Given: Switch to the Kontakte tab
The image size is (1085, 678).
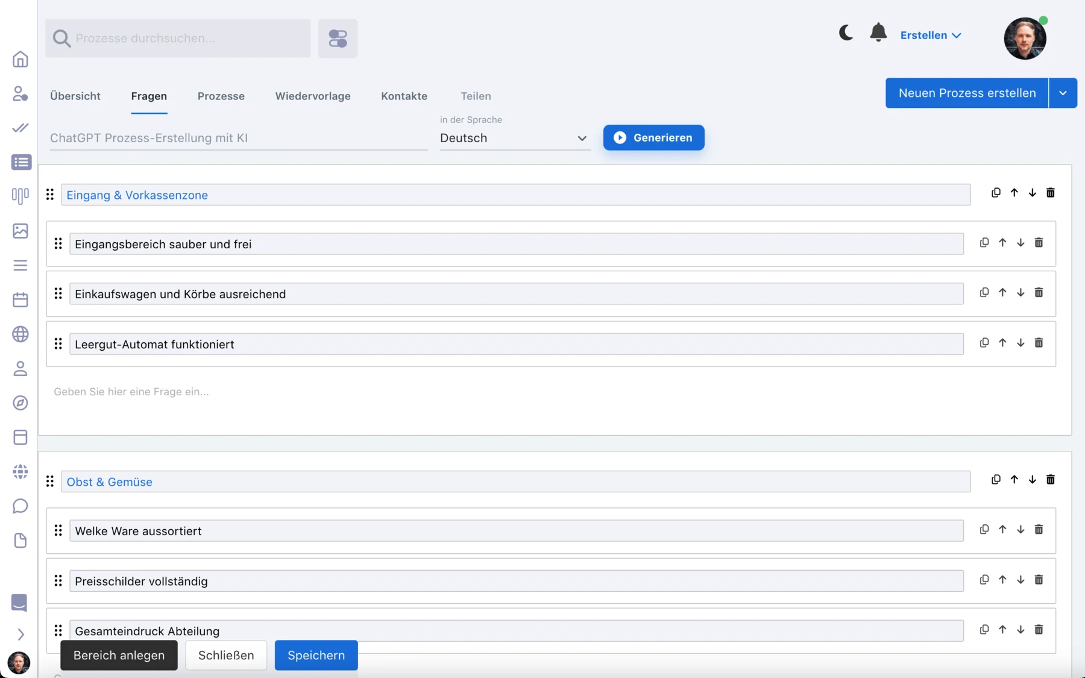Looking at the screenshot, I should 404,96.
